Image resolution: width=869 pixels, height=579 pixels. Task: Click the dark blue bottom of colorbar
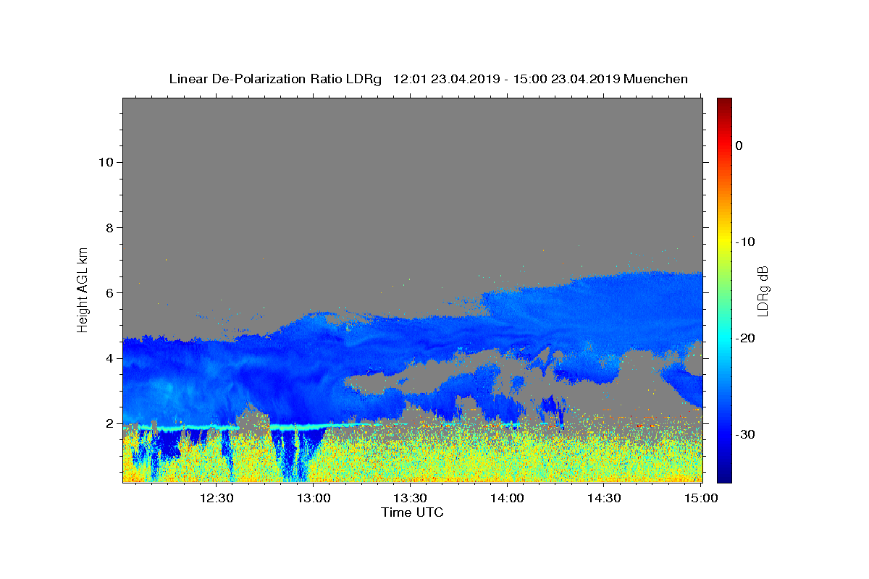click(x=724, y=474)
